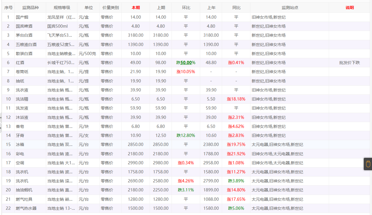Click the 单位 column header
This screenshot has width=372, height=215.
pyautogui.click(x=89, y=8)
